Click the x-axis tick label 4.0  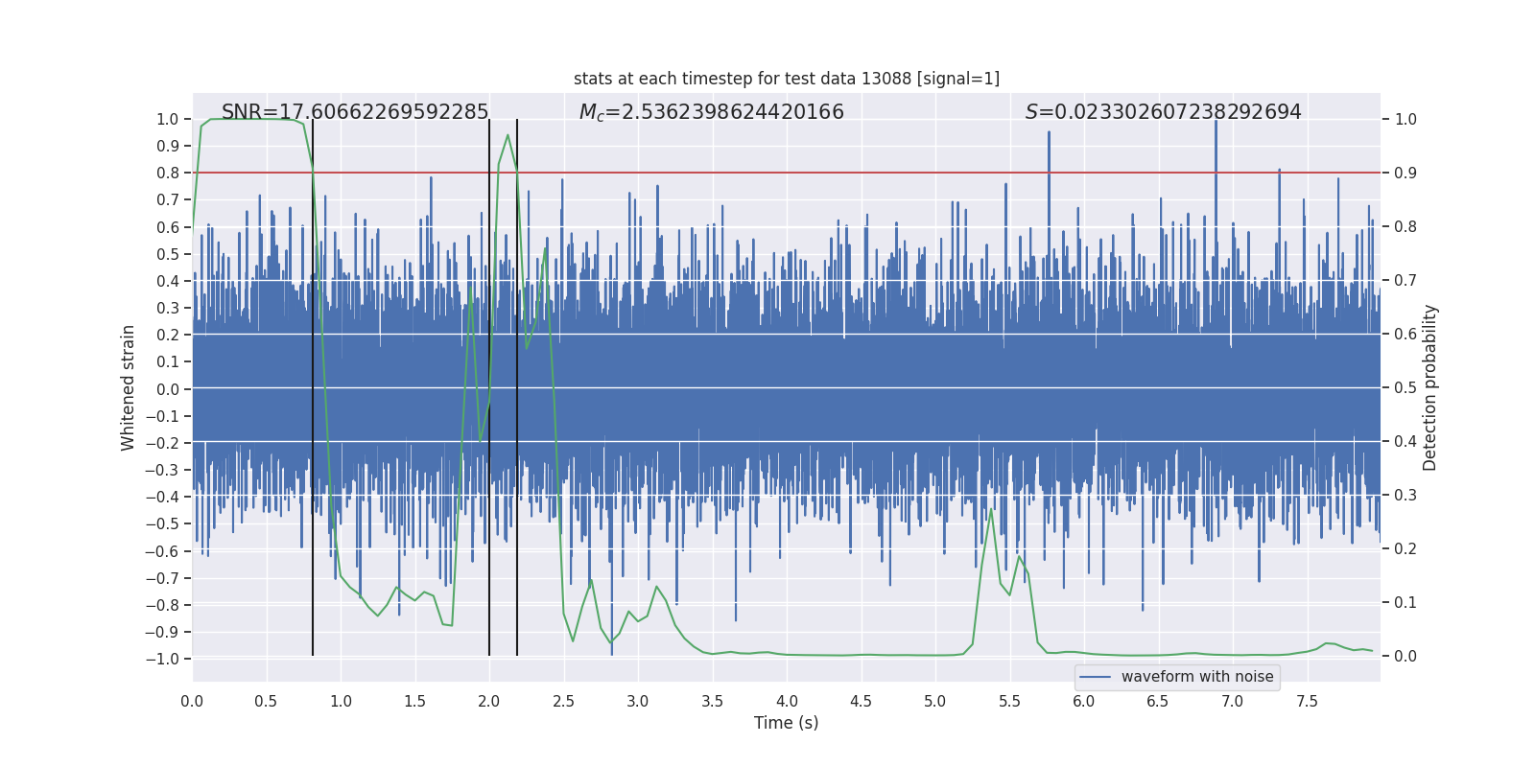pos(787,701)
